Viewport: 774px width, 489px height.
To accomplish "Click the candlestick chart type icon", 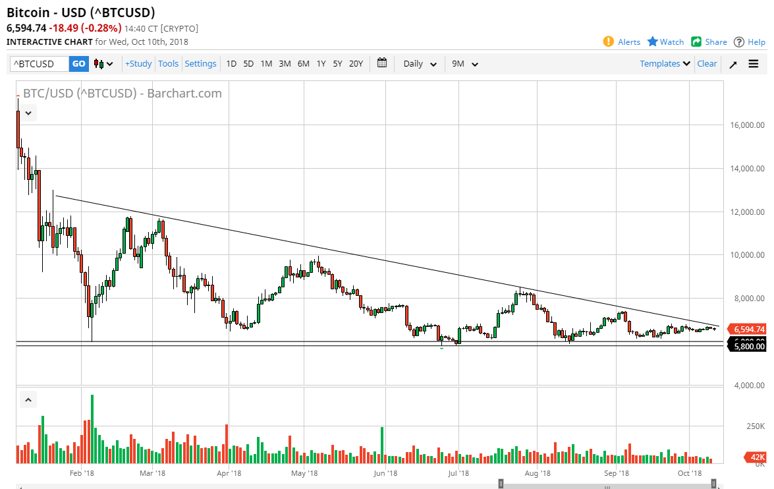I will 97,63.
